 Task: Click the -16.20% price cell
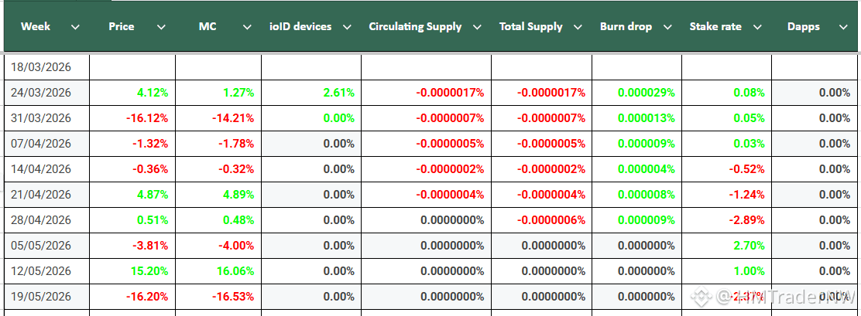click(132, 296)
